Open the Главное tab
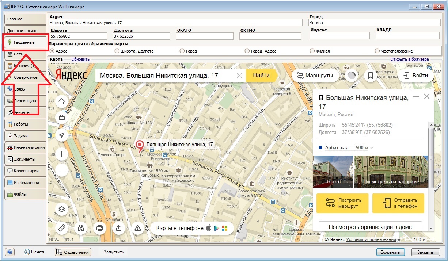Screen dimensions: 448x261 pyautogui.click(x=25, y=19)
